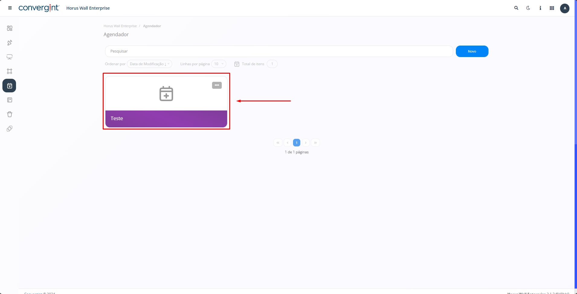
Task: Click the search magnifier in the top bar
Action: 516,8
